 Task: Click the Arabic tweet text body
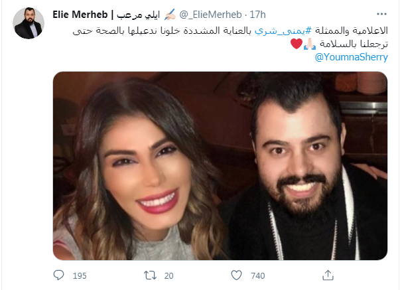230,37
